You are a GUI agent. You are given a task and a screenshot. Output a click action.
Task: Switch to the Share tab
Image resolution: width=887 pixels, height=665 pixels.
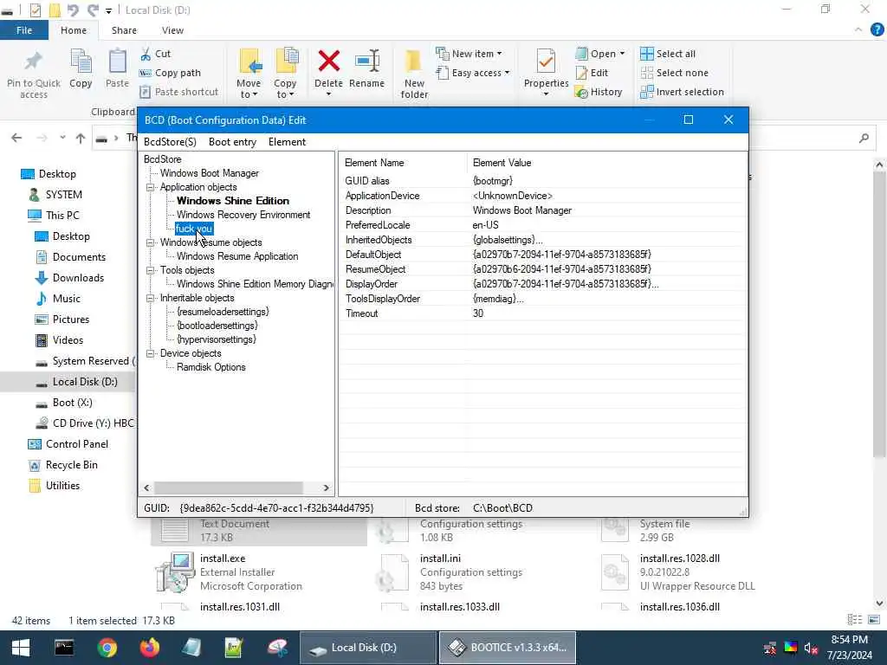(x=124, y=30)
